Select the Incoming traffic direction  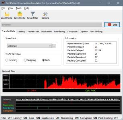click(x=11, y=60)
